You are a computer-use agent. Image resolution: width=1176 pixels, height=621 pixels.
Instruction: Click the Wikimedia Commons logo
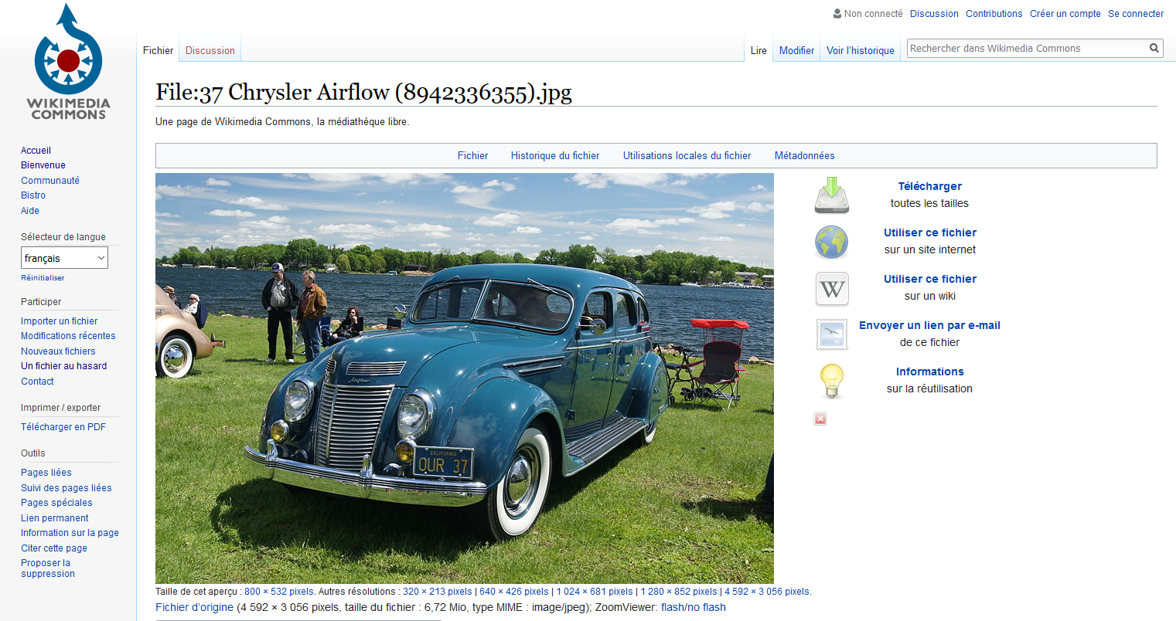[x=68, y=63]
